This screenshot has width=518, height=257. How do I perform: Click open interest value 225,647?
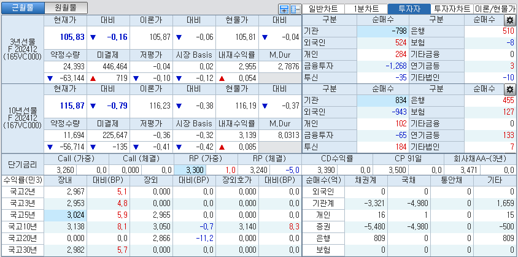coord(109,135)
